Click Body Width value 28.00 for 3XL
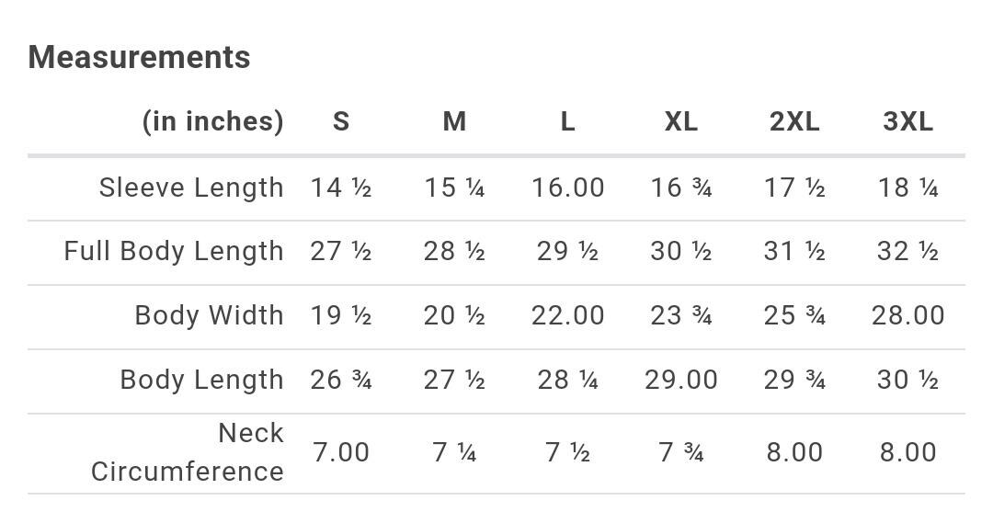 tap(907, 315)
